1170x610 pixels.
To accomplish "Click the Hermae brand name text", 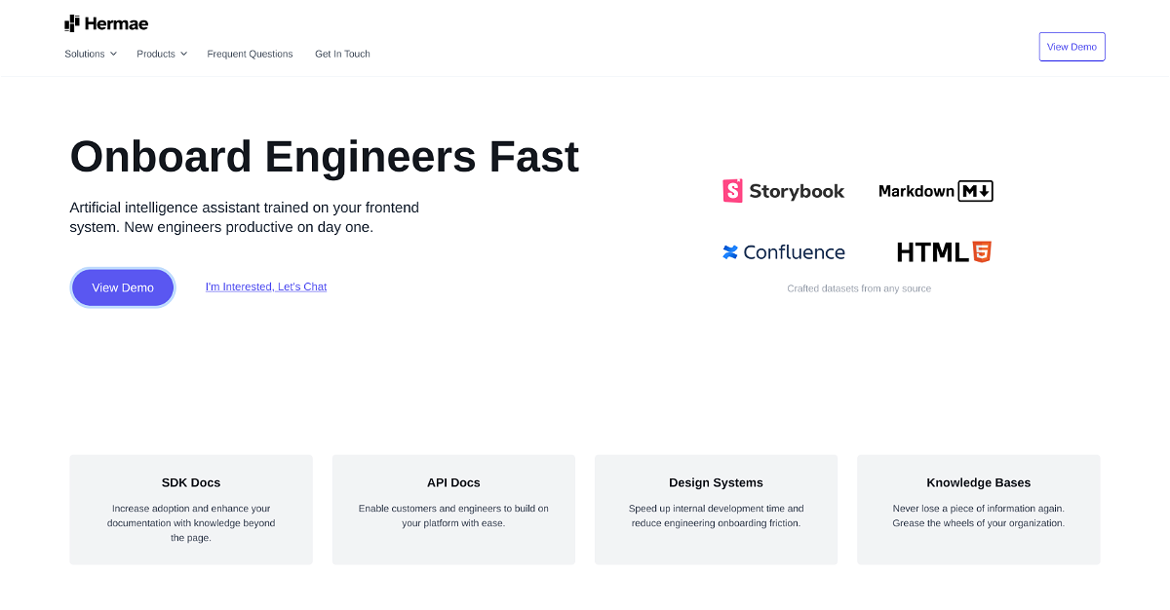I will click(x=116, y=24).
